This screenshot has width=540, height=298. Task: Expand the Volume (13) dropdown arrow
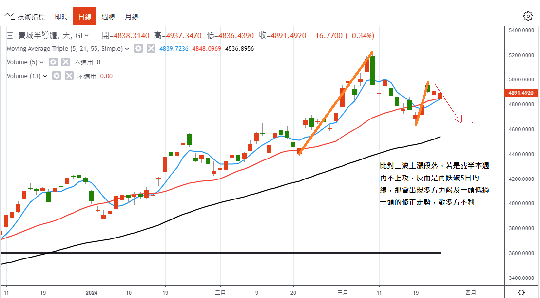[45, 76]
